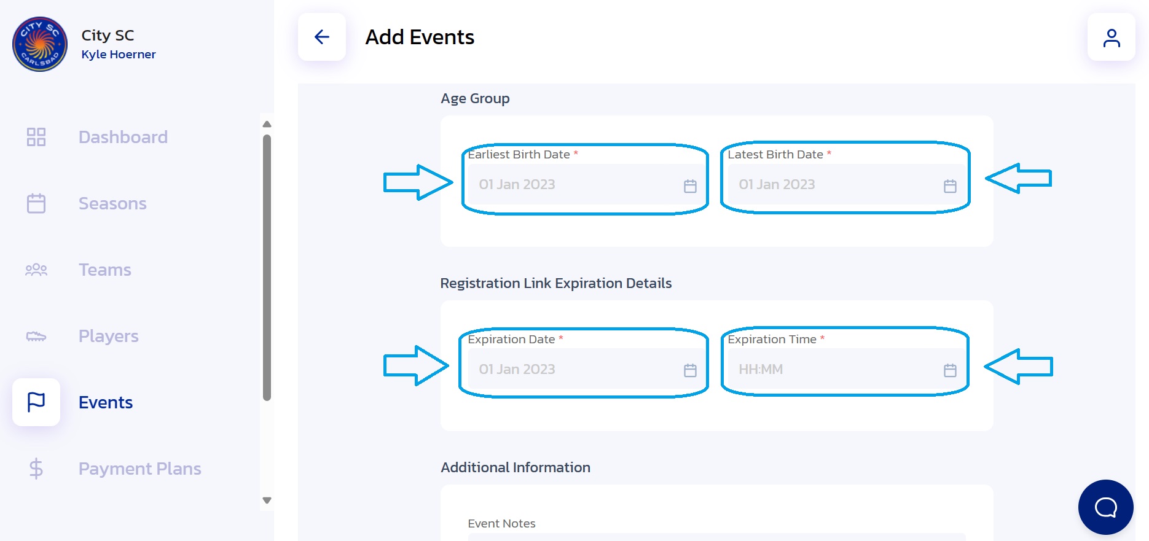
Task: Open the chat support bubble
Action: [1105, 507]
